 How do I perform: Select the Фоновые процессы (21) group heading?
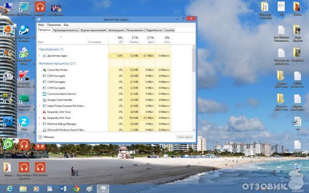(x=57, y=63)
